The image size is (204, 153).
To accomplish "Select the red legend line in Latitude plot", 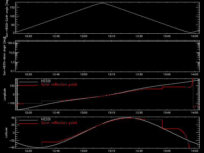I will [x=28, y=124].
